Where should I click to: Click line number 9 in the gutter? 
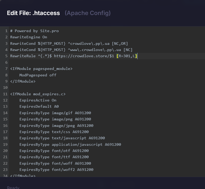6,81
